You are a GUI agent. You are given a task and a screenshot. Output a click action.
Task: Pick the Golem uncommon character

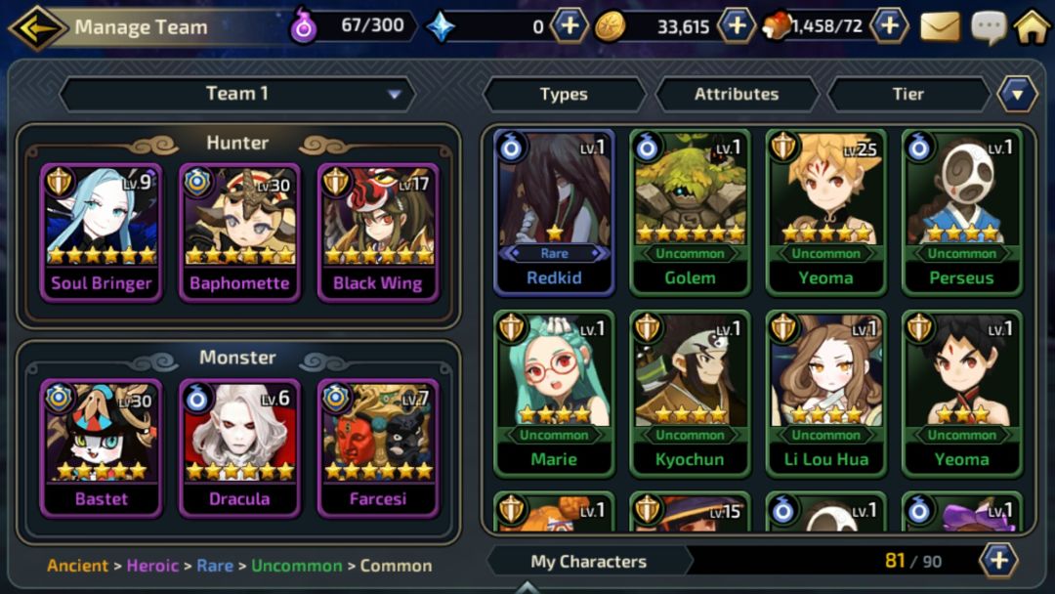point(690,213)
